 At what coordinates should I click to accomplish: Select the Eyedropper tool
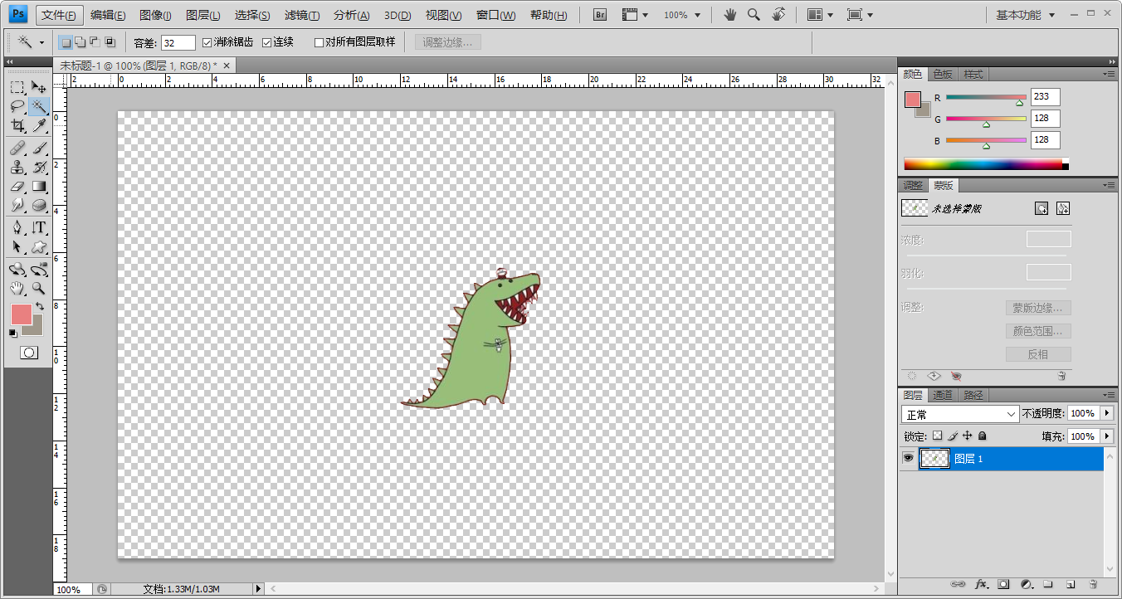click(x=39, y=126)
